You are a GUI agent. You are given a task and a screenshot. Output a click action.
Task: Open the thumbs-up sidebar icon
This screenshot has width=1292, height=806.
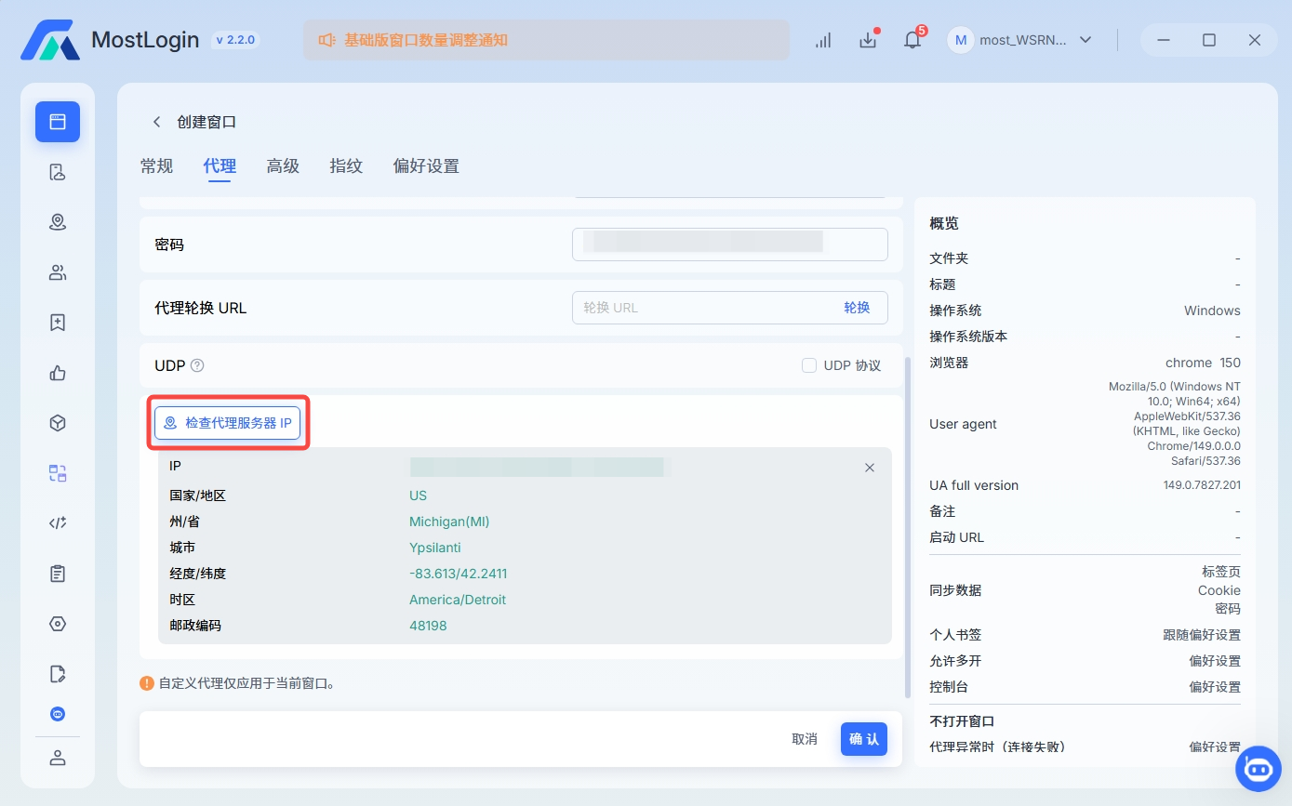click(58, 373)
